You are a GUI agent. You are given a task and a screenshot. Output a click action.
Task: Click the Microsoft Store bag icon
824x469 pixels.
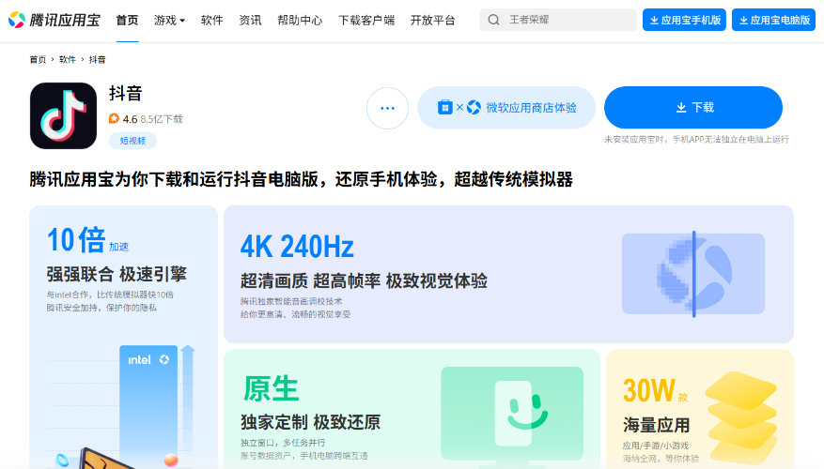pyautogui.click(x=444, y=107)
